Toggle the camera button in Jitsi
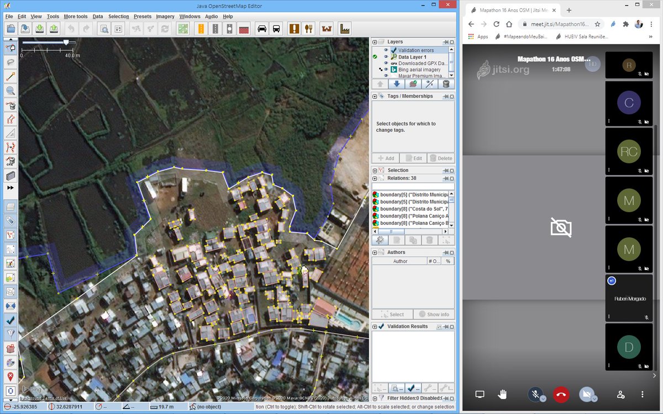The image size is (663, 414). (586, 394)
